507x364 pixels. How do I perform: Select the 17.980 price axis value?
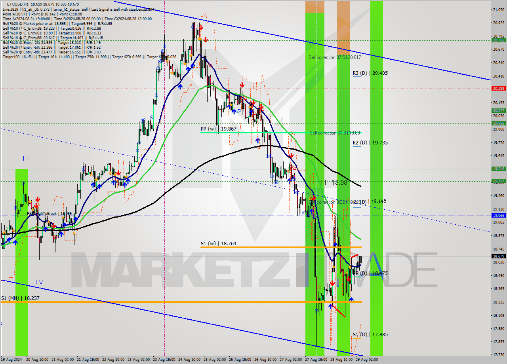tap(498, 328)
